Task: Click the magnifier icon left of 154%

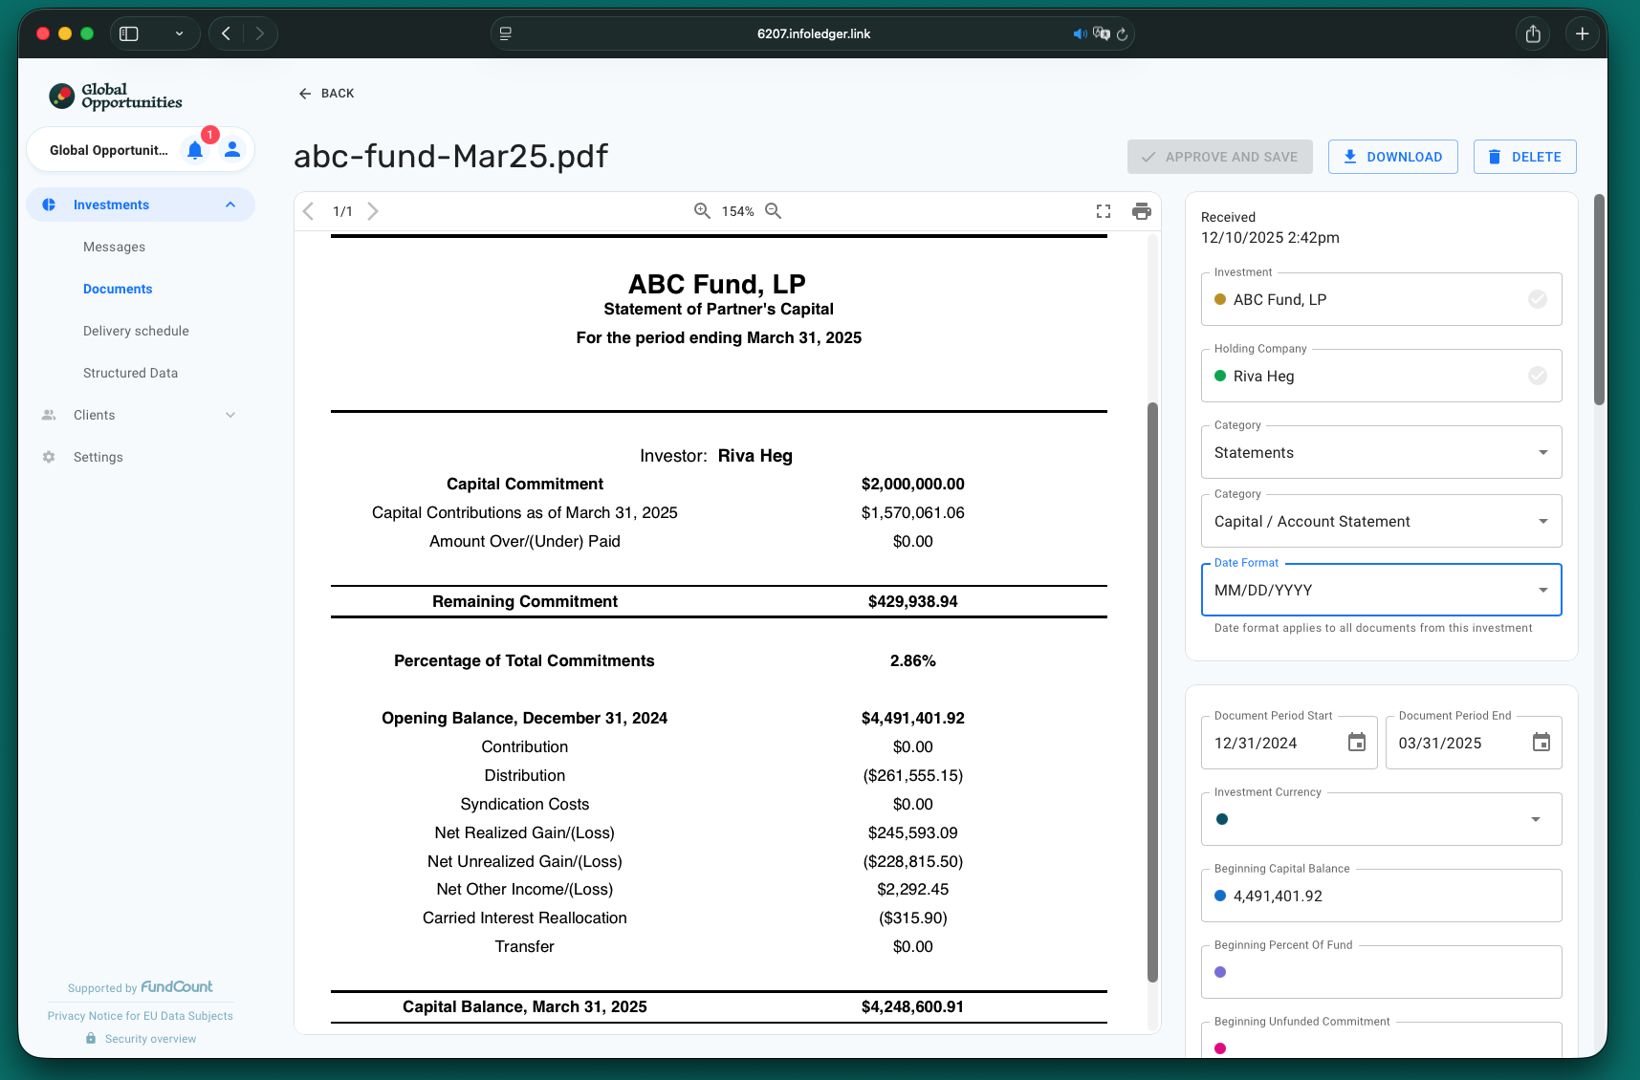Action: (702, 211)
